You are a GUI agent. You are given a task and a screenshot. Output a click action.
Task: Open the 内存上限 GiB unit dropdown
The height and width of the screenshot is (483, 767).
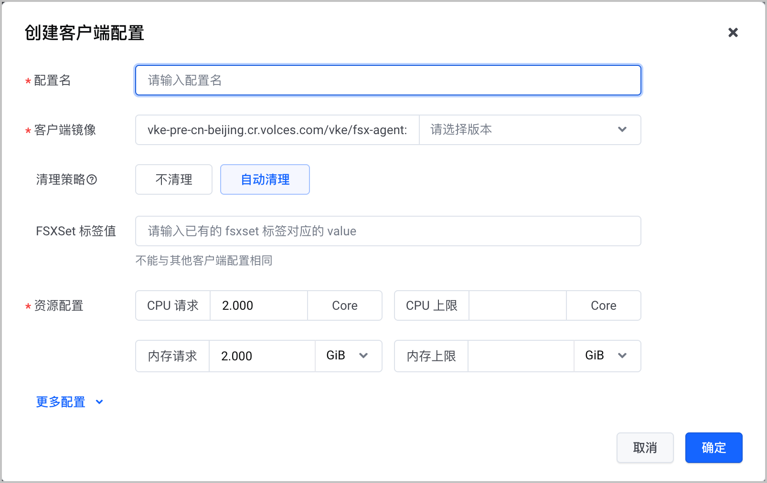pos(607,356)
